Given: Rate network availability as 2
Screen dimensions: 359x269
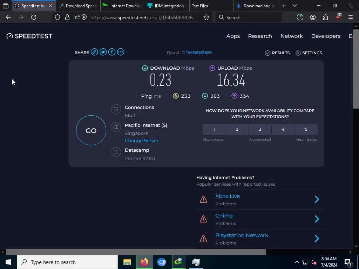Looking at the screenshot, I should pyautogui.click(x=237, y=130).
